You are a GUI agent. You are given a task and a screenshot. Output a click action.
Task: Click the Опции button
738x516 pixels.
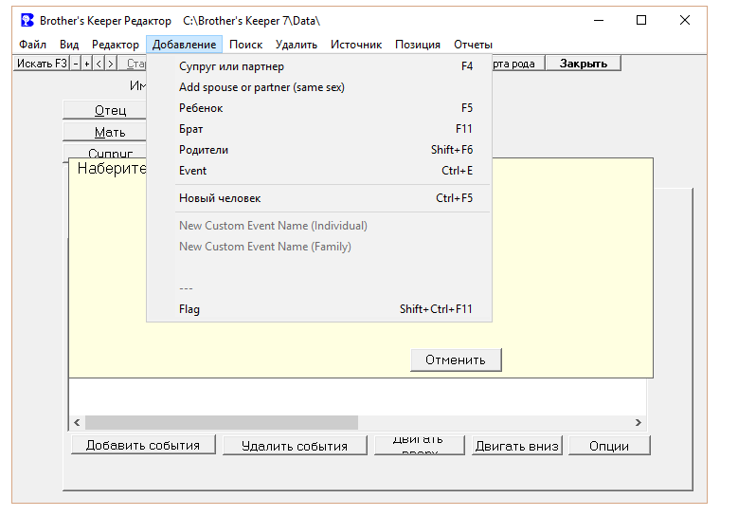pos(609,446)
